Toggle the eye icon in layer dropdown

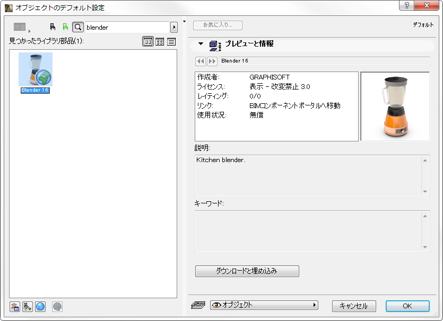click(216, 305)
